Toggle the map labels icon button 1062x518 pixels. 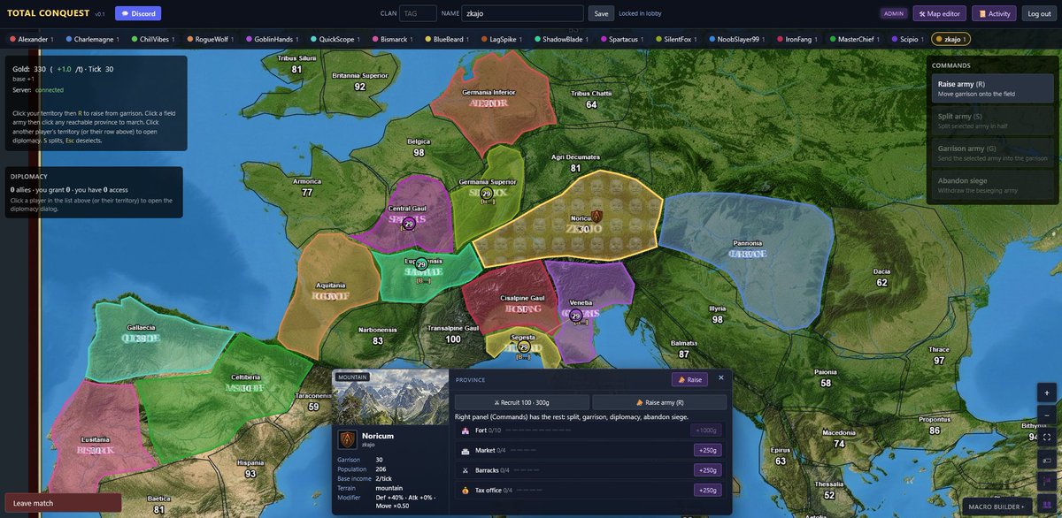point(1047,460)
